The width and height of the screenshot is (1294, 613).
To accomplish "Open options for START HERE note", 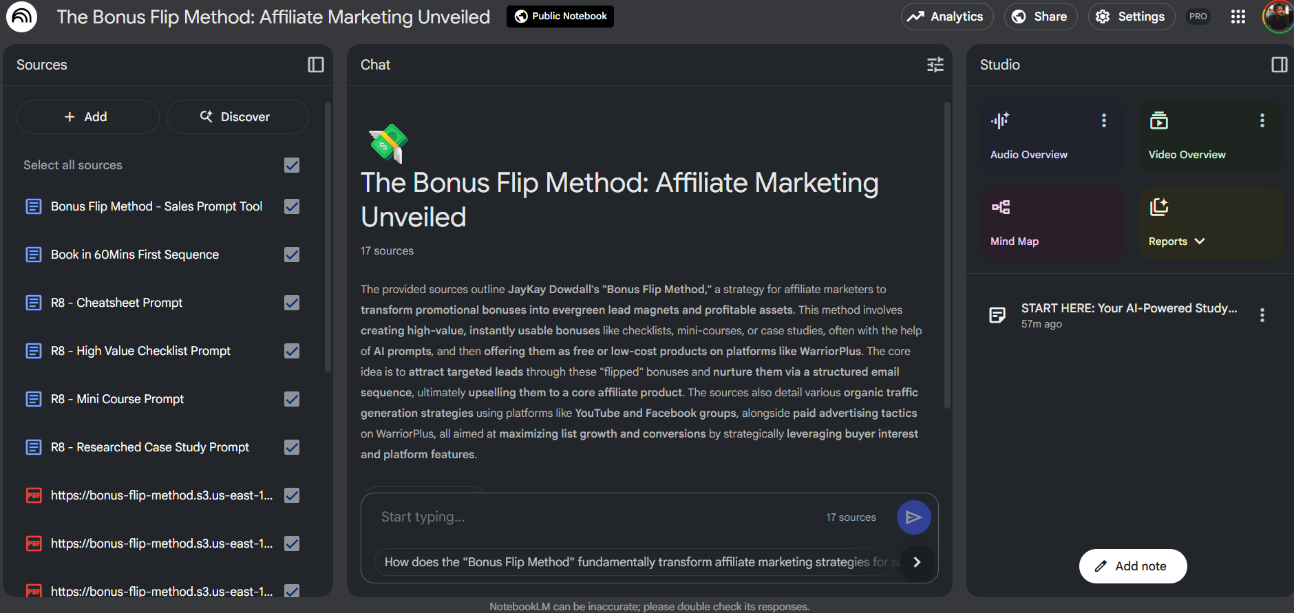I will [x=1262, y=315].
